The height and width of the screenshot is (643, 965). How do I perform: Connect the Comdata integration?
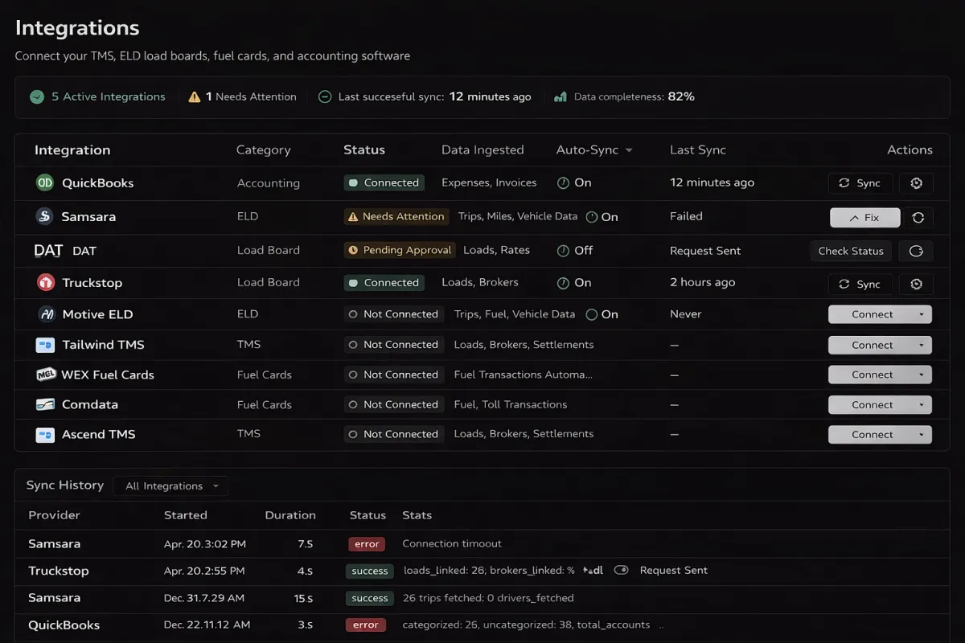[x=873, y=404]
